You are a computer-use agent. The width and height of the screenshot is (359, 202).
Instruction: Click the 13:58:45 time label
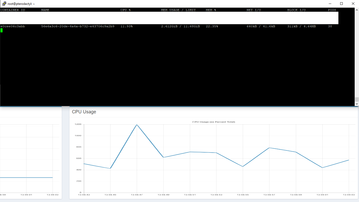click(x=110, y=195)
